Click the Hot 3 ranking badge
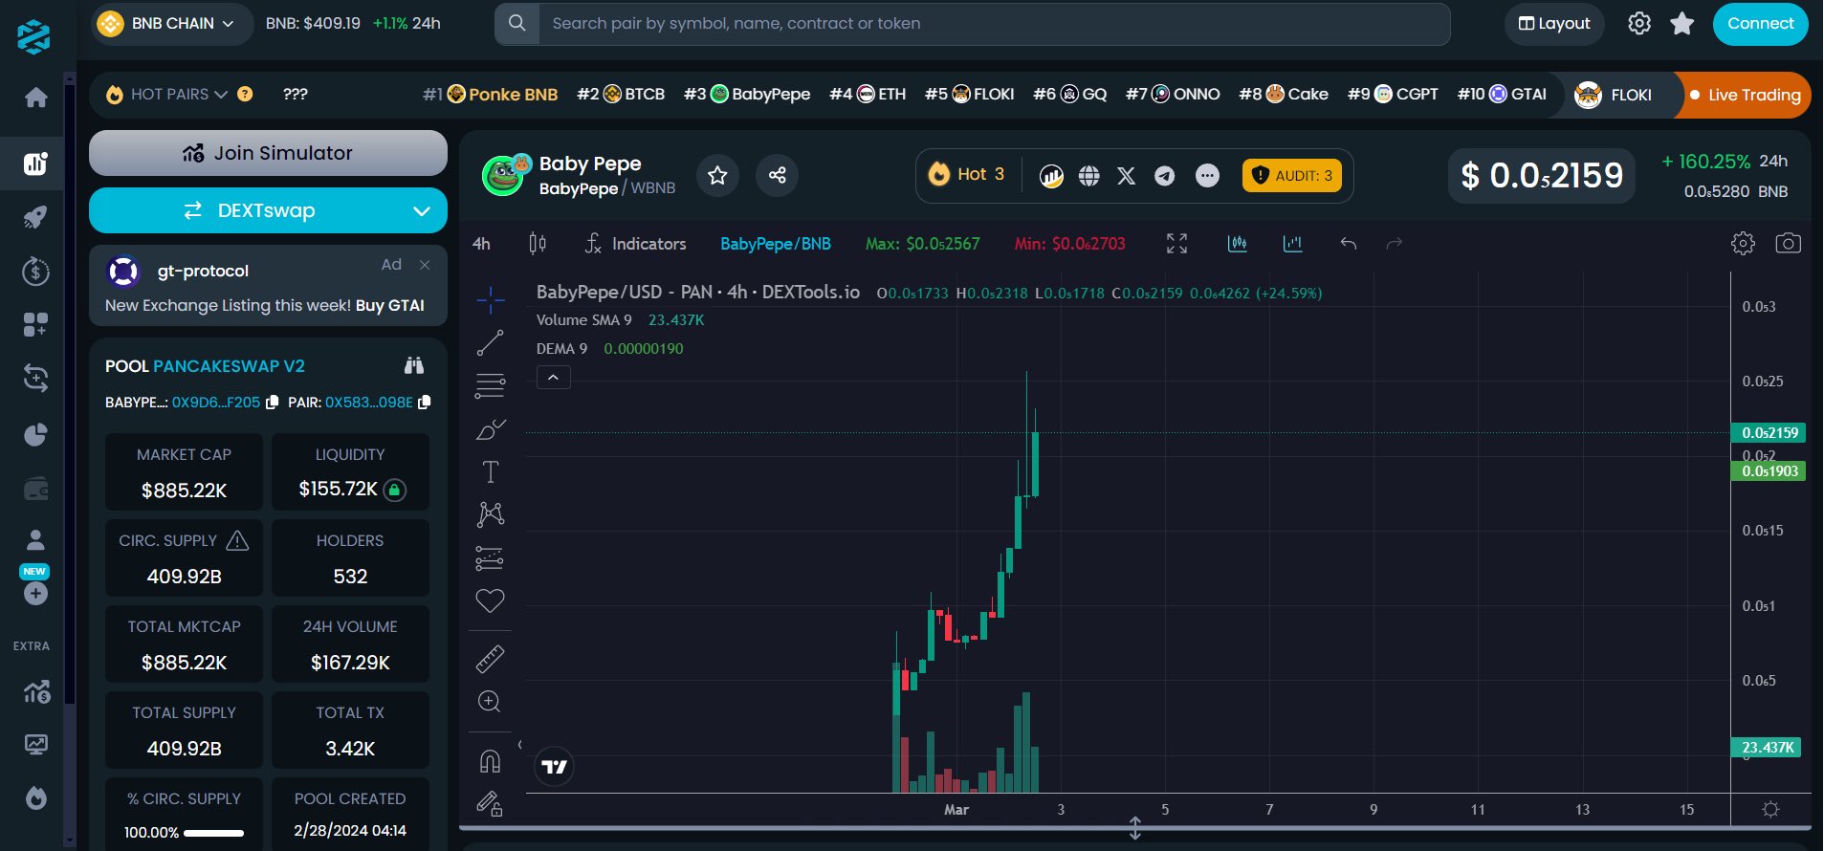The width and height of the screenshot is (1824, 851). (x=967, y=174)
